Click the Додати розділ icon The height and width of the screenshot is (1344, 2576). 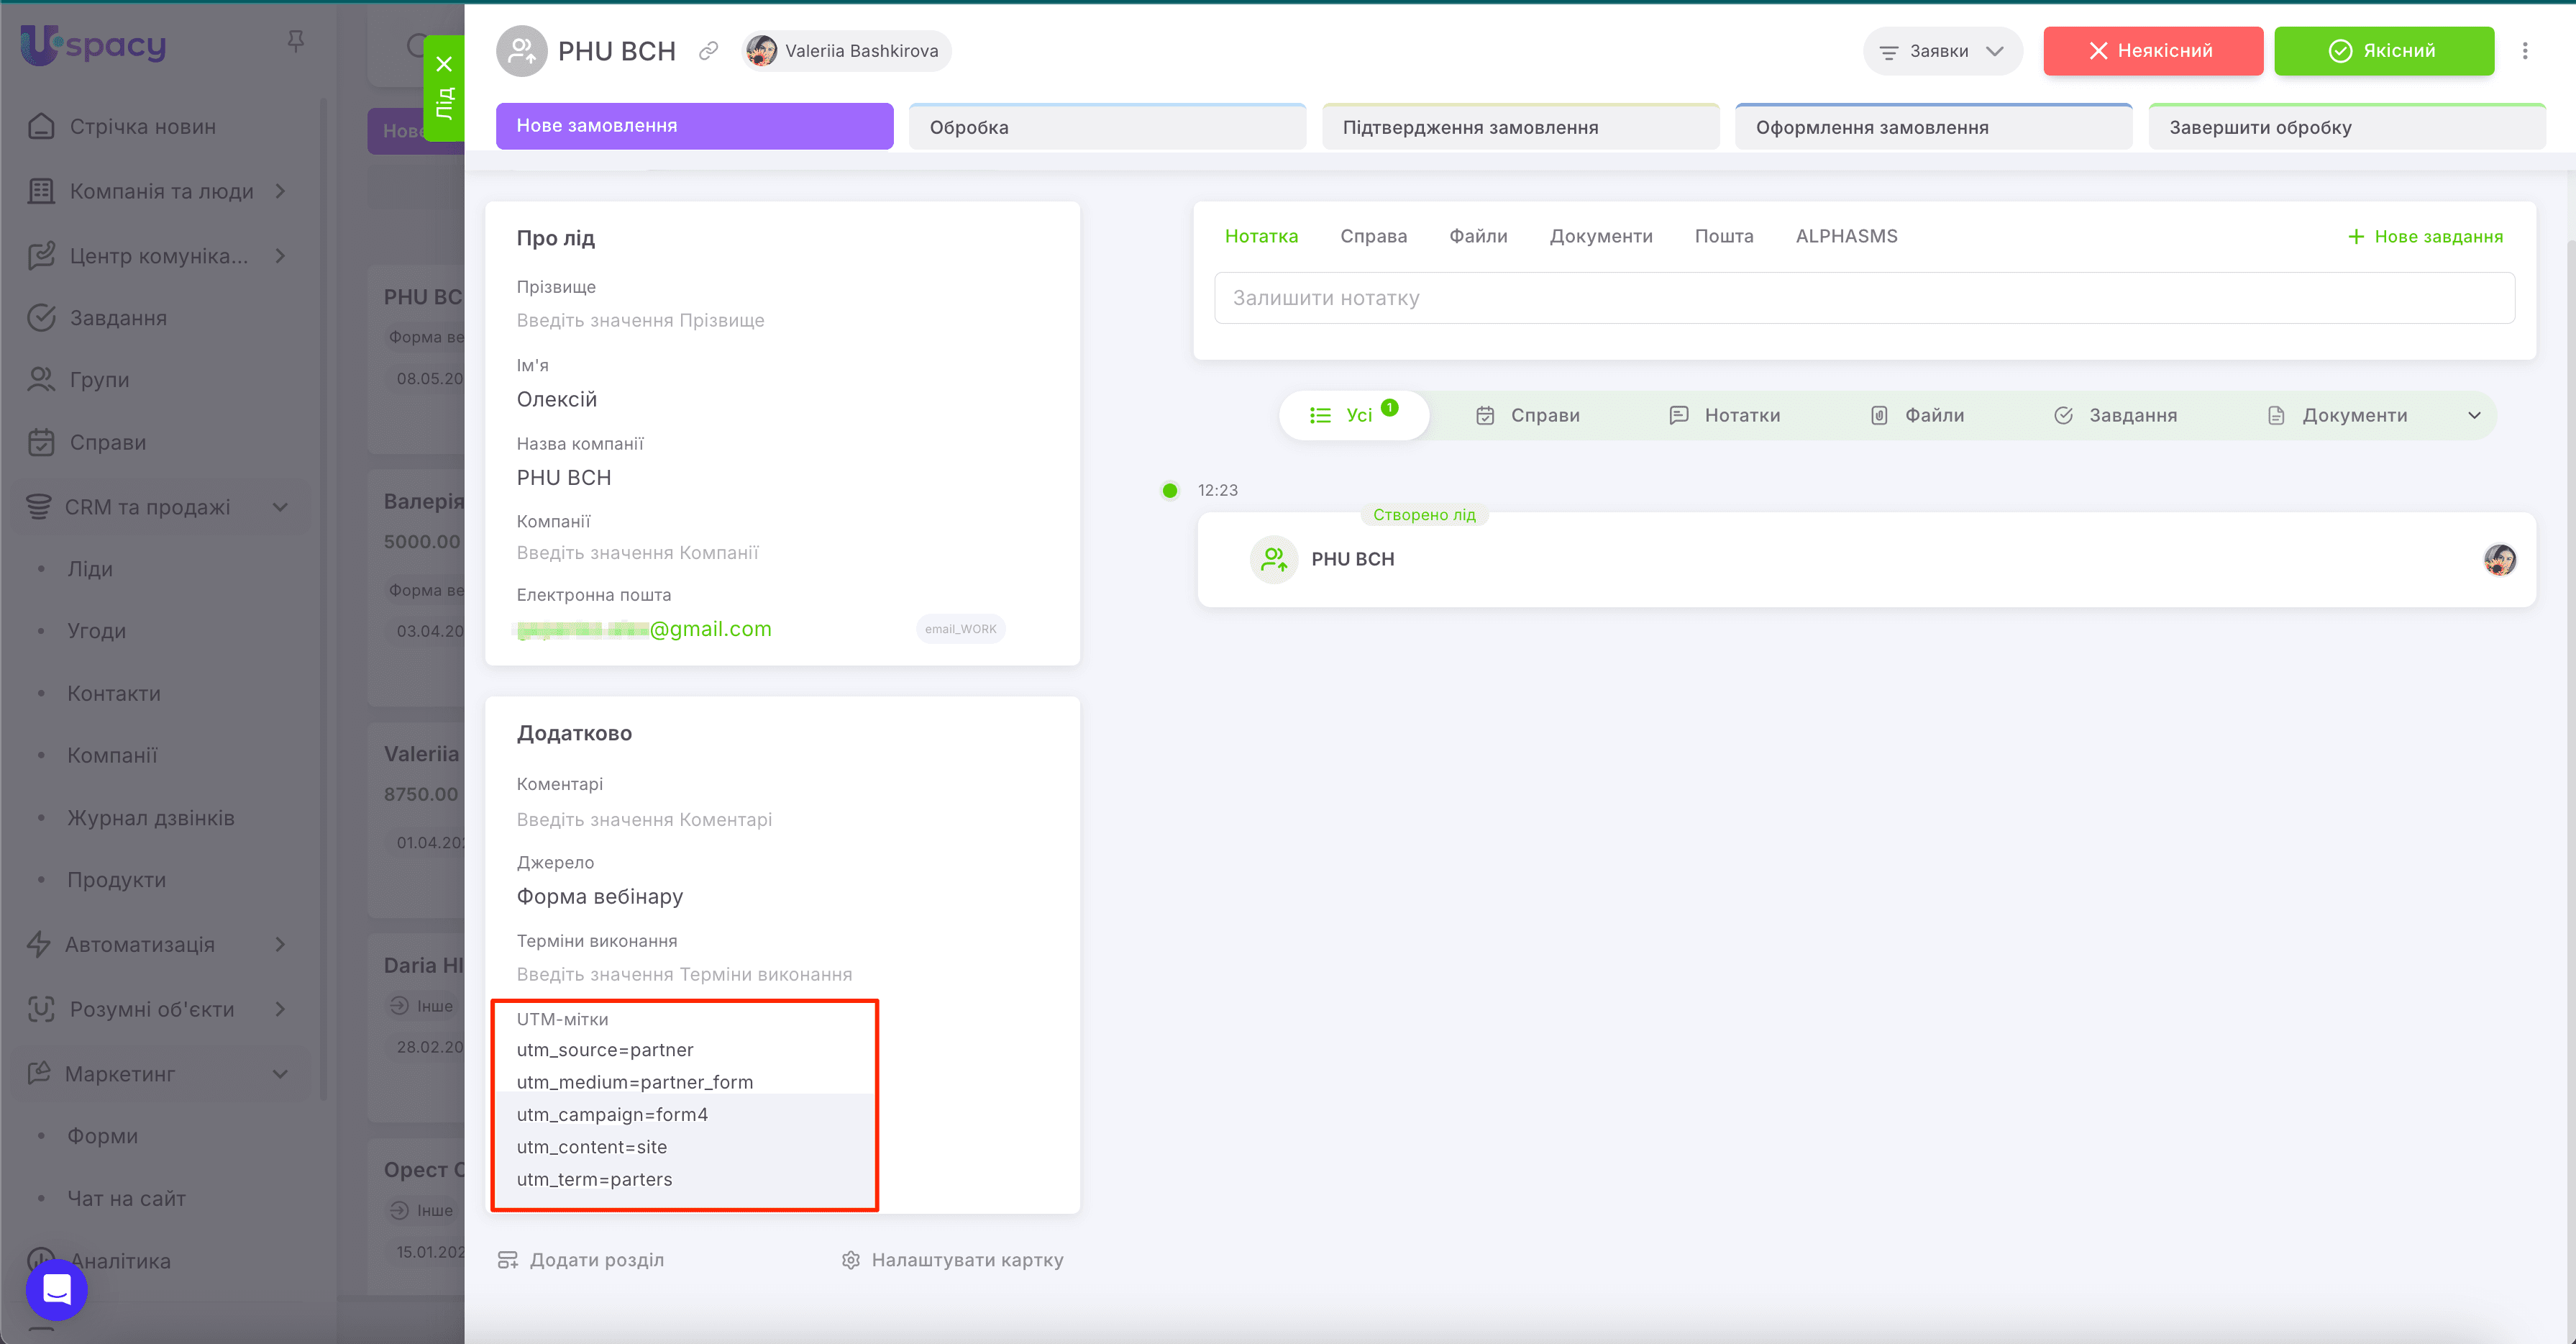[508, 1260]
